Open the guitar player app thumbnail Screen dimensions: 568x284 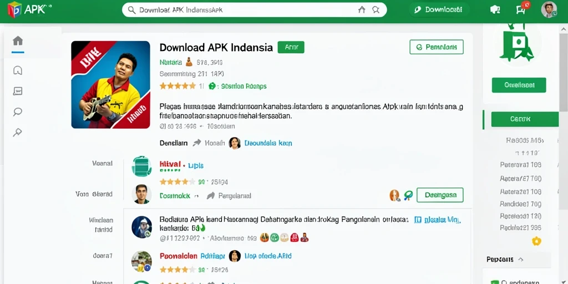110,85
